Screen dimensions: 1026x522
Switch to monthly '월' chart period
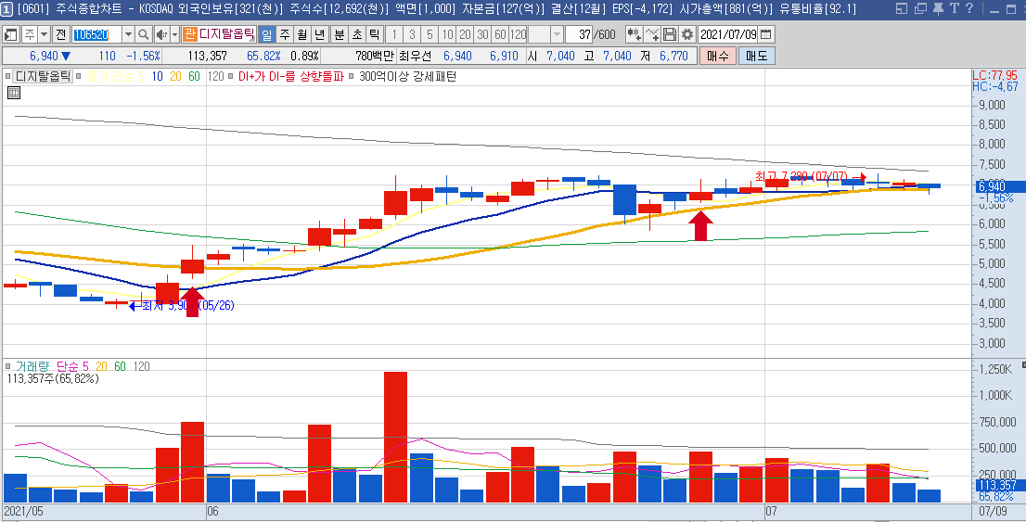point(301,34)
